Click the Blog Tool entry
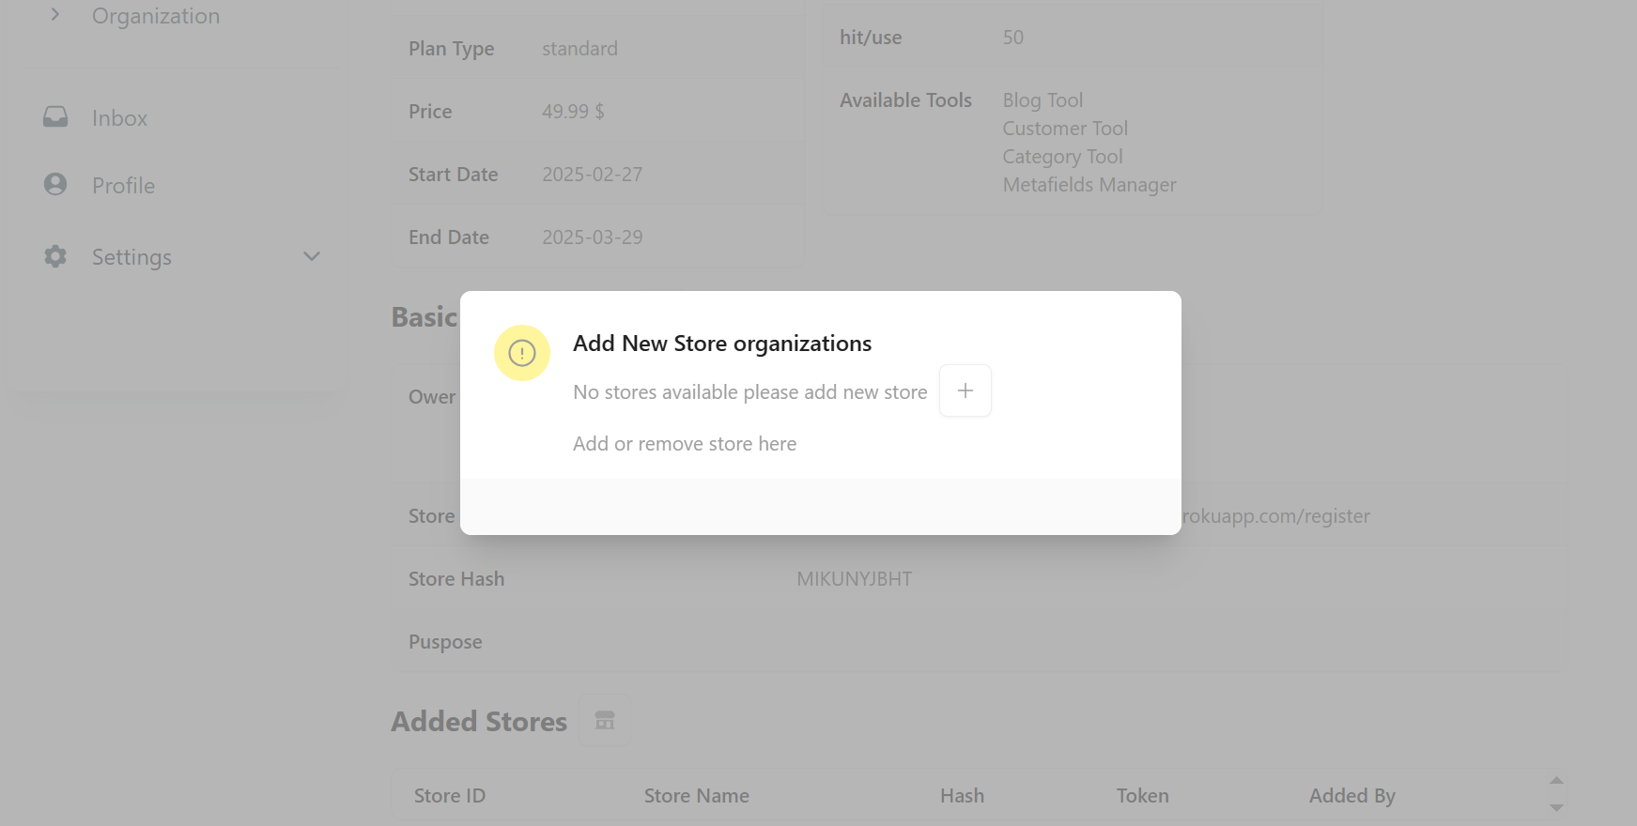This screenshot has width=1637, height=826. pyautogui.click(x=1042, y=100)
